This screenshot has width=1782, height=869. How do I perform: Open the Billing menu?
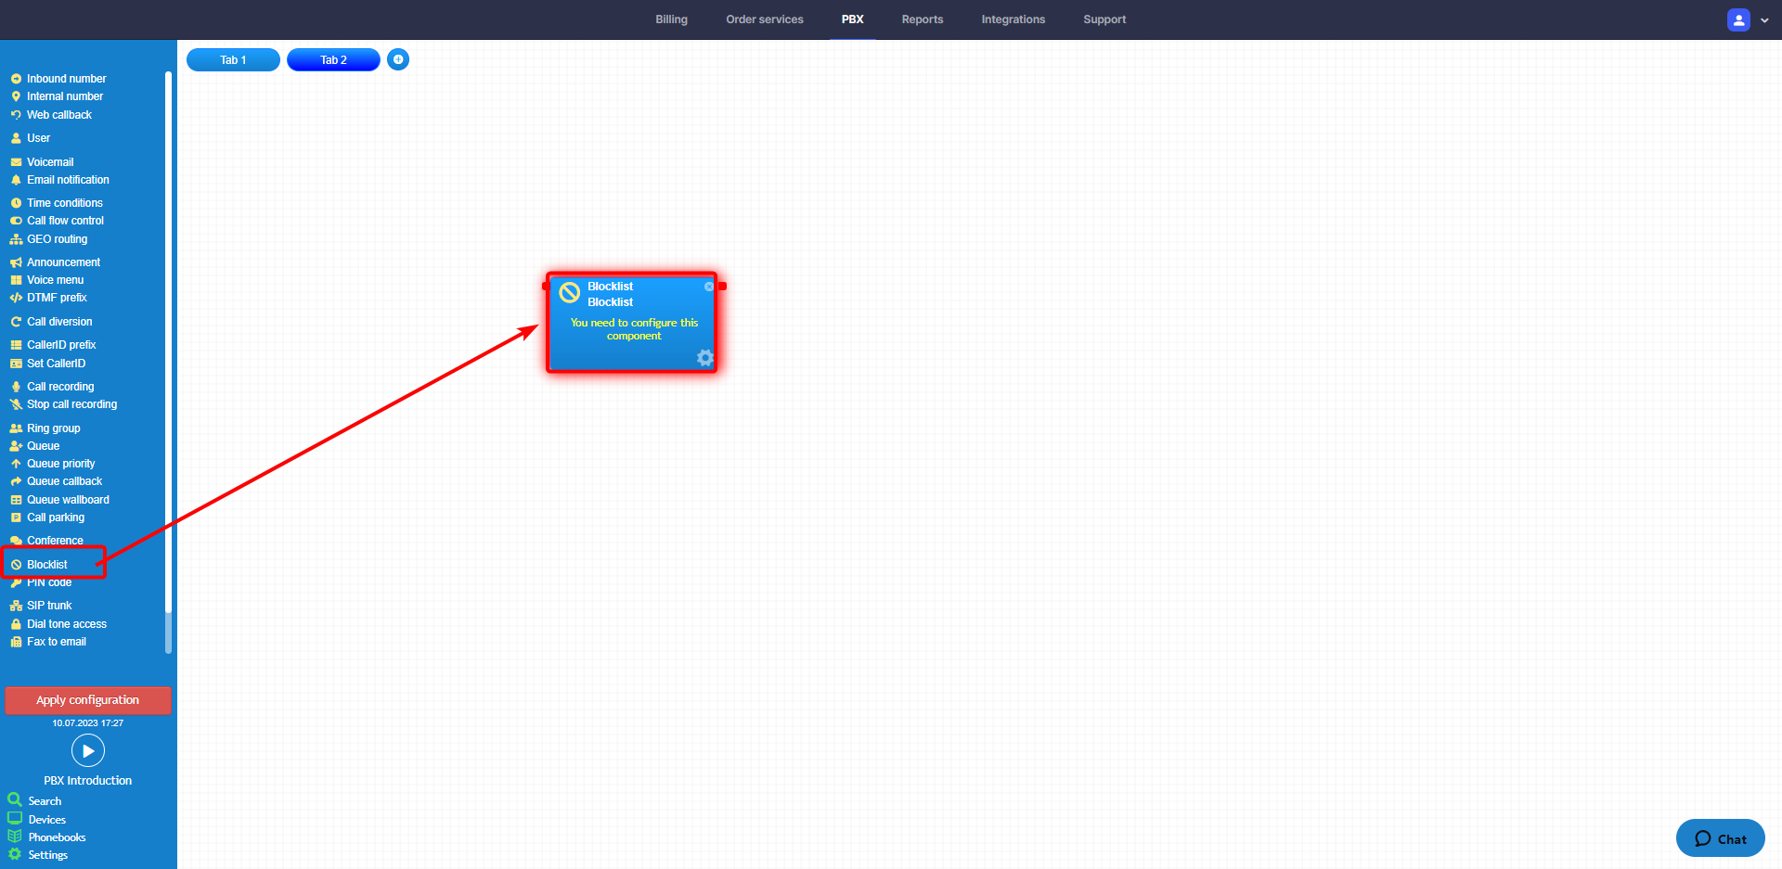(x=671, y=19)
